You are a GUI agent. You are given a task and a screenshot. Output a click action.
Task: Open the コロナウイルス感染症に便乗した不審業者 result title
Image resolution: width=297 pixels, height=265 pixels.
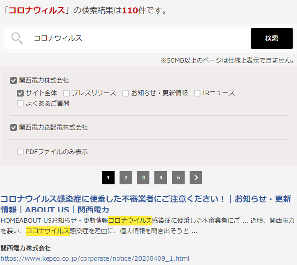[x=146, y=204]
